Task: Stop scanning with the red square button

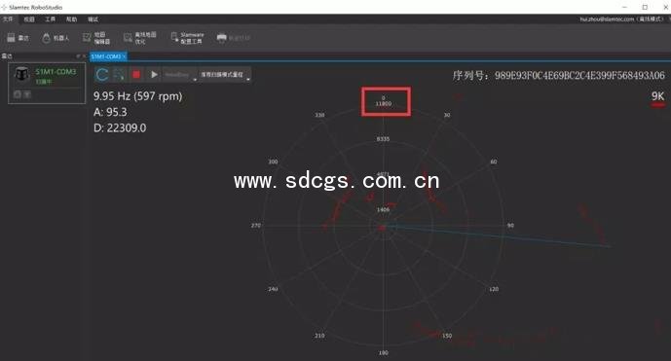Action: click(136, 74)
